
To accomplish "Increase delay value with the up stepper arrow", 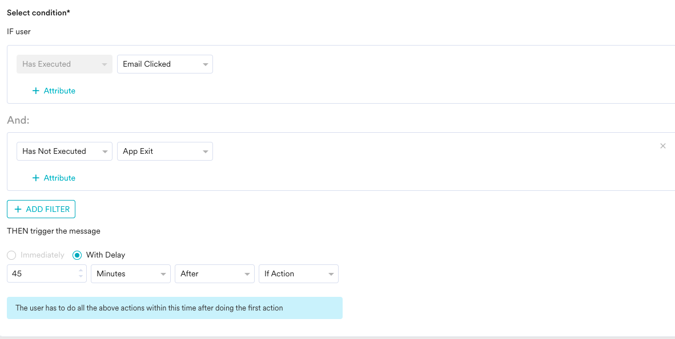I will [x=81, y=271].
